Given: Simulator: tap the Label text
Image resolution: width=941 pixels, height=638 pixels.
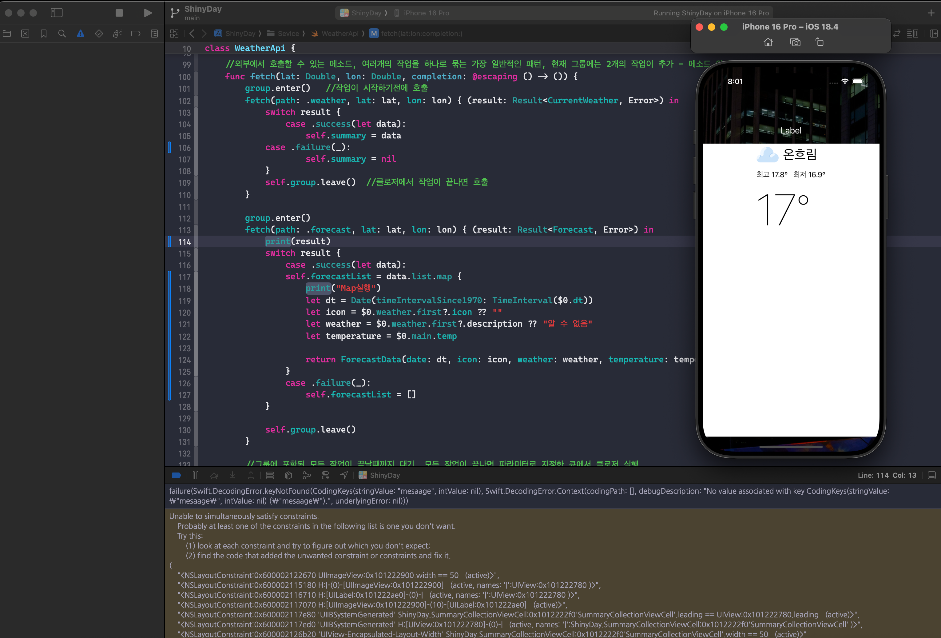Looking at the screenshot, I should click(x=791, y=130).
